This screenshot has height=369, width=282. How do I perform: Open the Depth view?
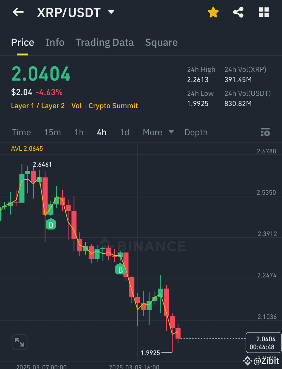(x=196, y=132)
